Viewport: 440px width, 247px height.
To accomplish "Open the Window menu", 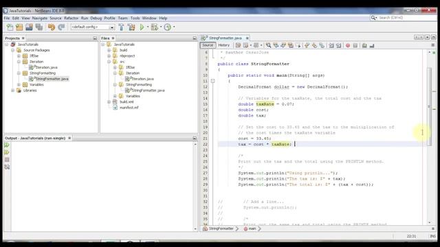I will pos(149,18).
